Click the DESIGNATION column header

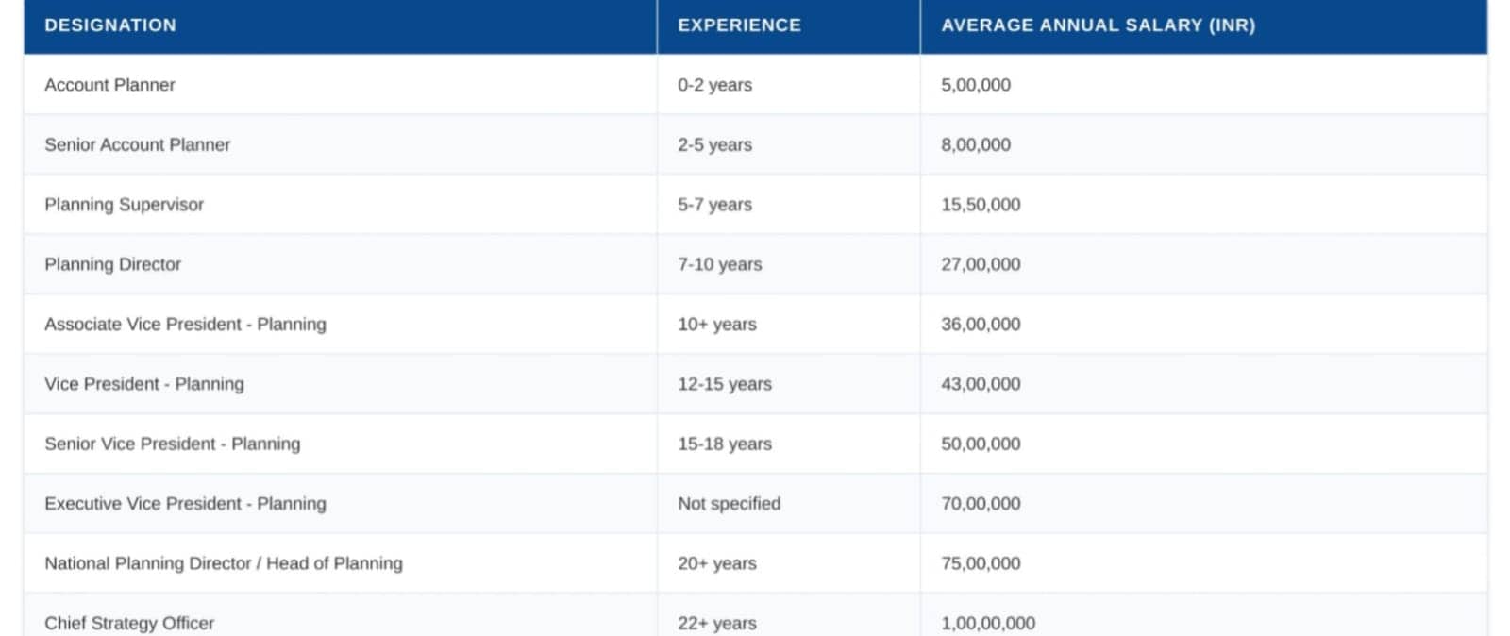(x=109, y=25)
